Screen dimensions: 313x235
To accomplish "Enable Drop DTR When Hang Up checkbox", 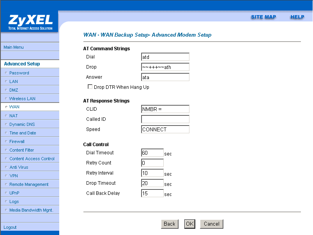I will [90, 87].
